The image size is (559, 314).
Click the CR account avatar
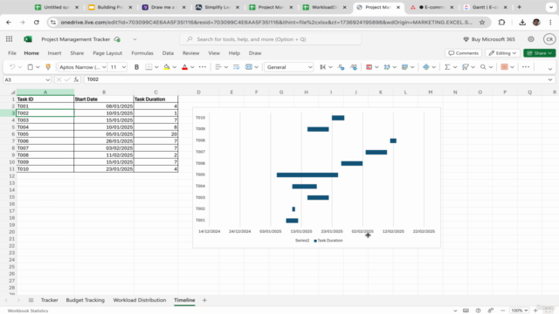pyautogui.click(x=549, y=39)
